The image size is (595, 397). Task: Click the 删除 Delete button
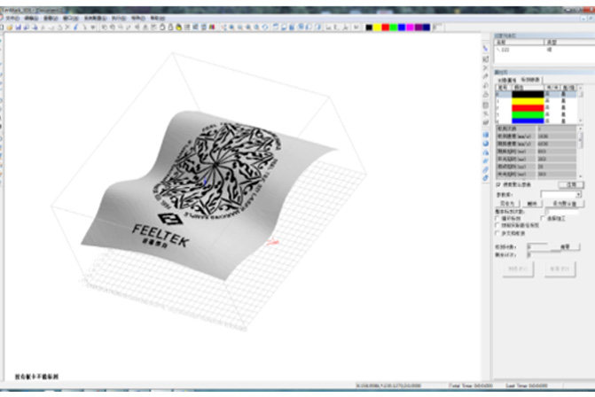pos(532,204)
